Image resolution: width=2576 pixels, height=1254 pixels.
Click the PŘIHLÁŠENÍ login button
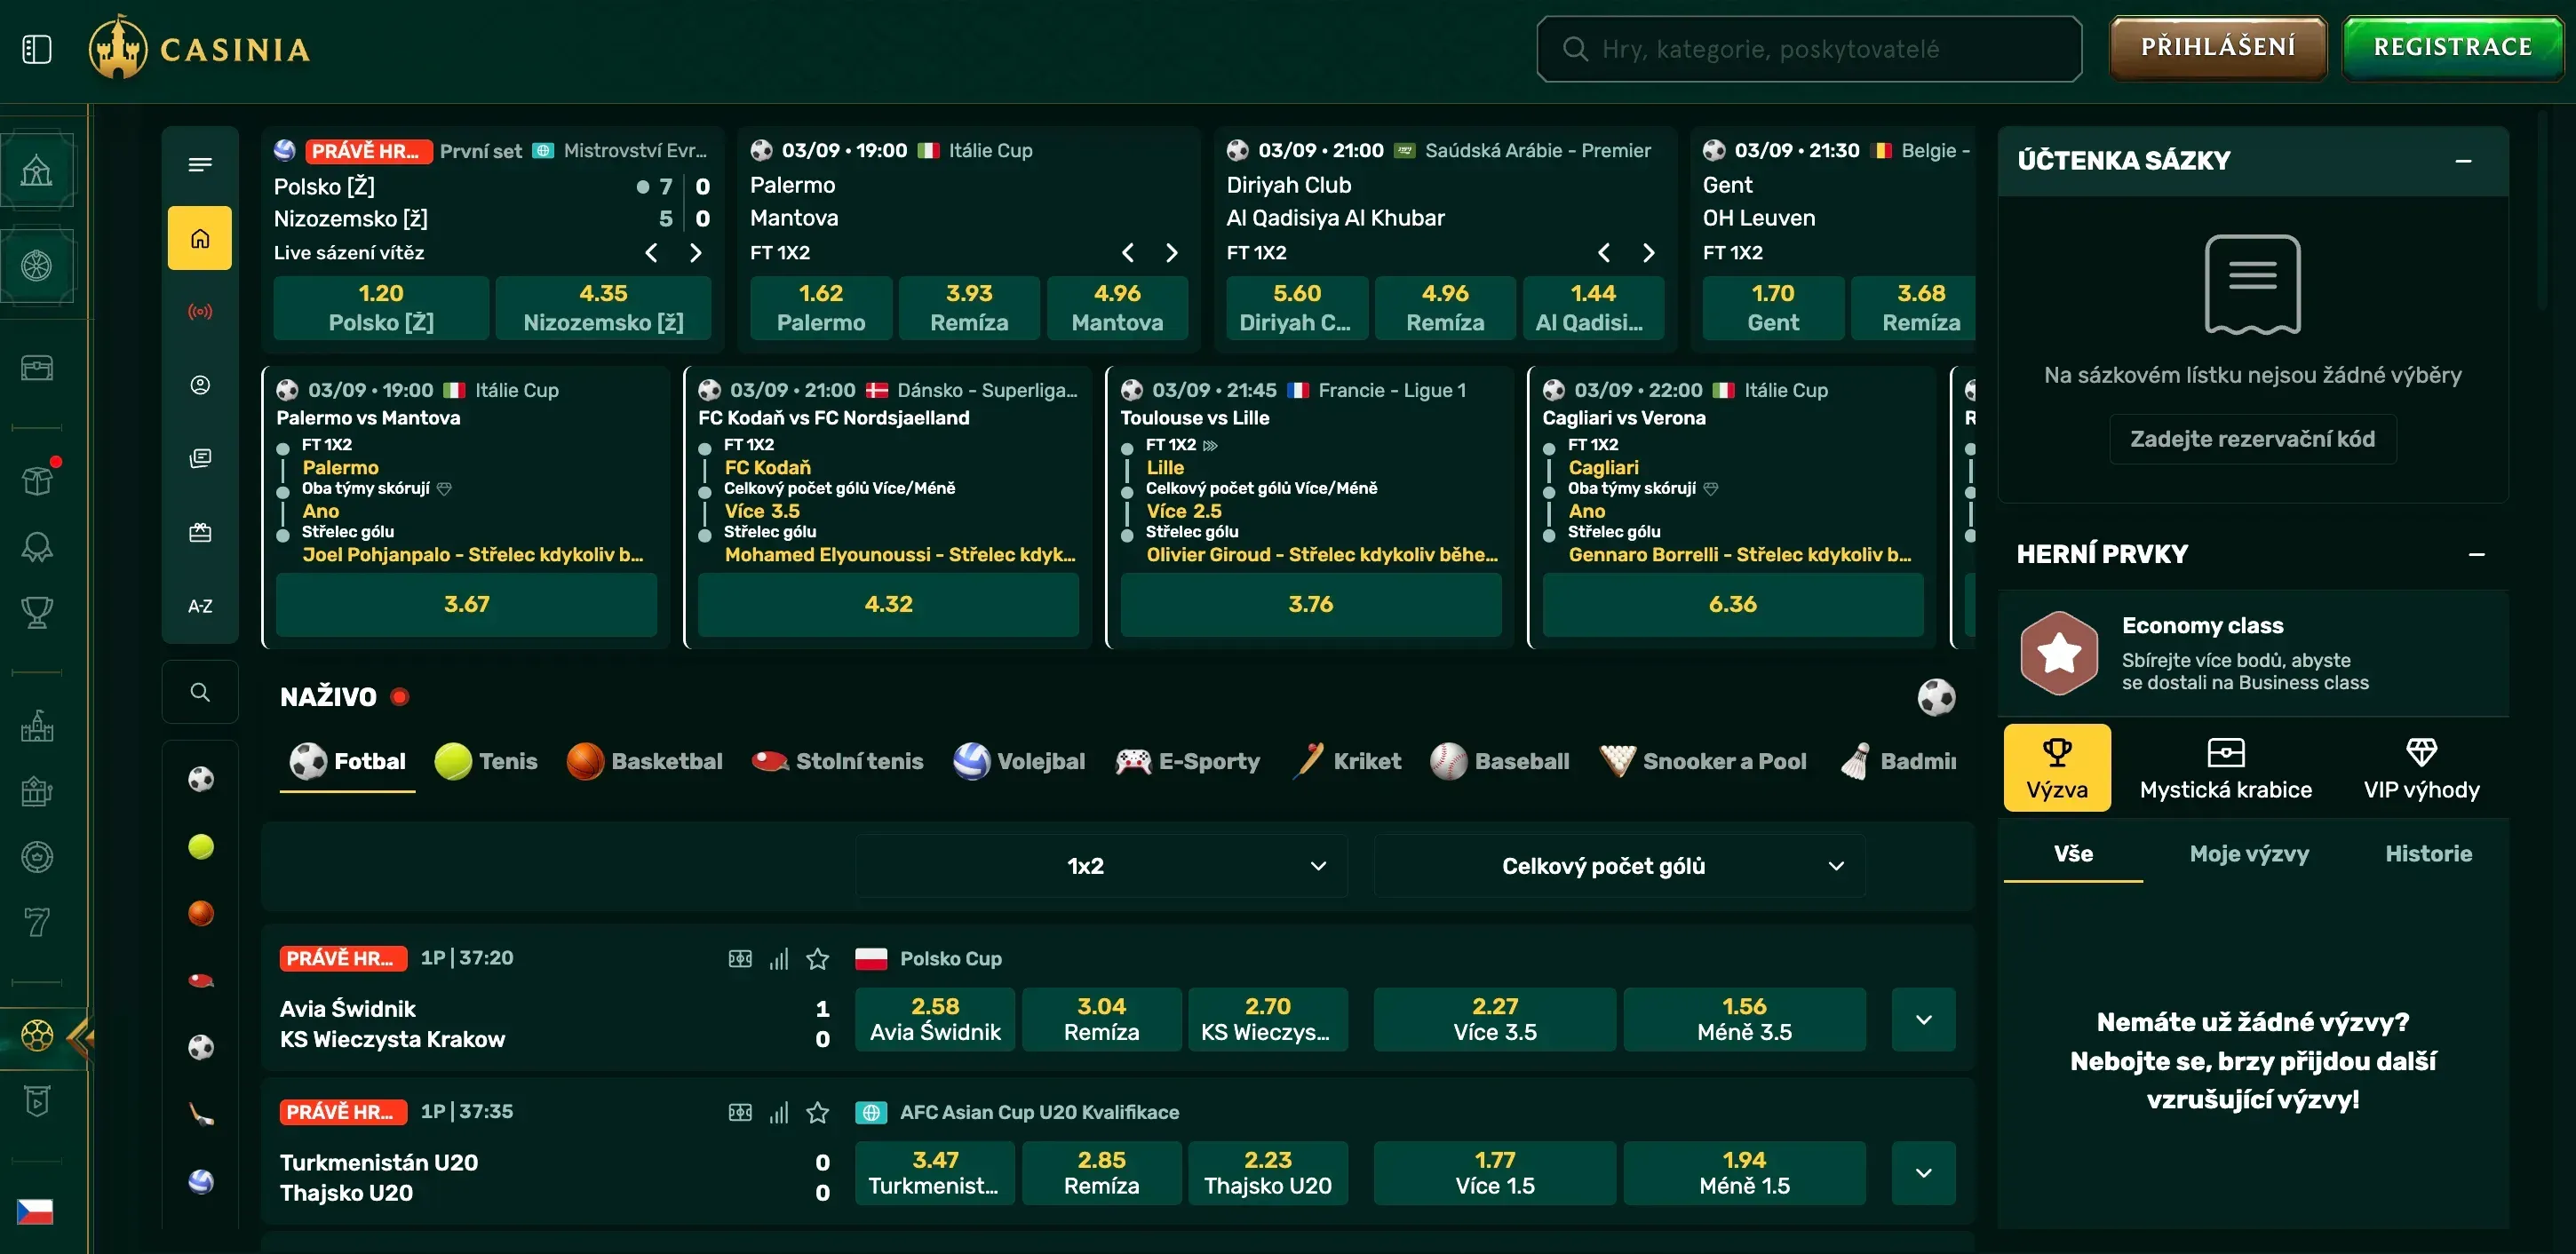click(2217, 47)
